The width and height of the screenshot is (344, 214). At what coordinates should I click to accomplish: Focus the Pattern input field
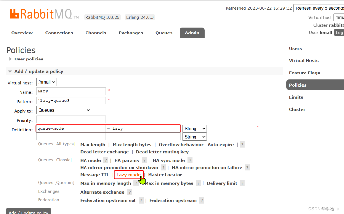(x=71, y=101)
